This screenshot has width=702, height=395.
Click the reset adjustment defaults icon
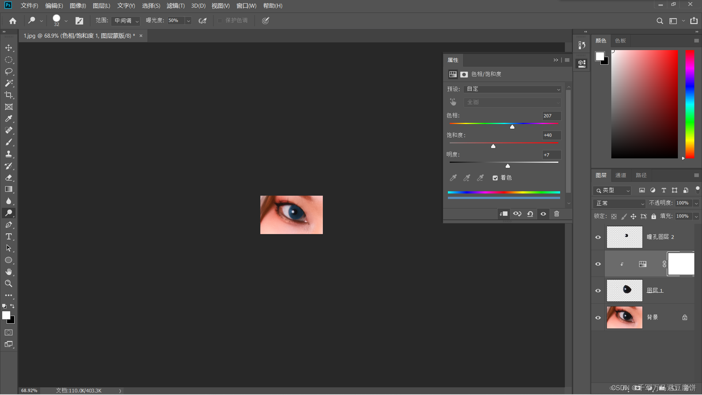tap(530, 214)
